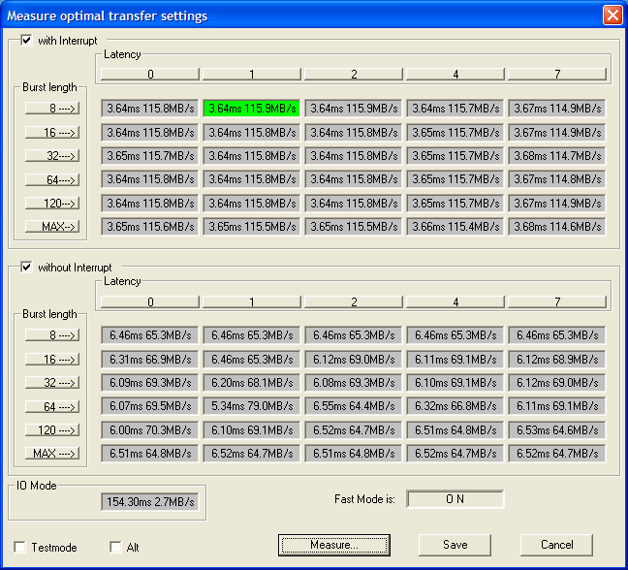Viewport: 628px width, 570px height.
Task: Close the dialog with the X button
Action: pyautogui.click(x=612, y=16)
